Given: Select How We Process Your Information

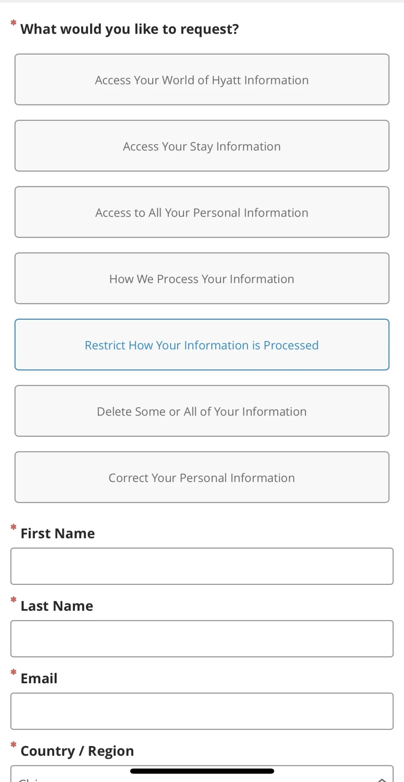Looking at the screenshot, I should tap(202, 278).
